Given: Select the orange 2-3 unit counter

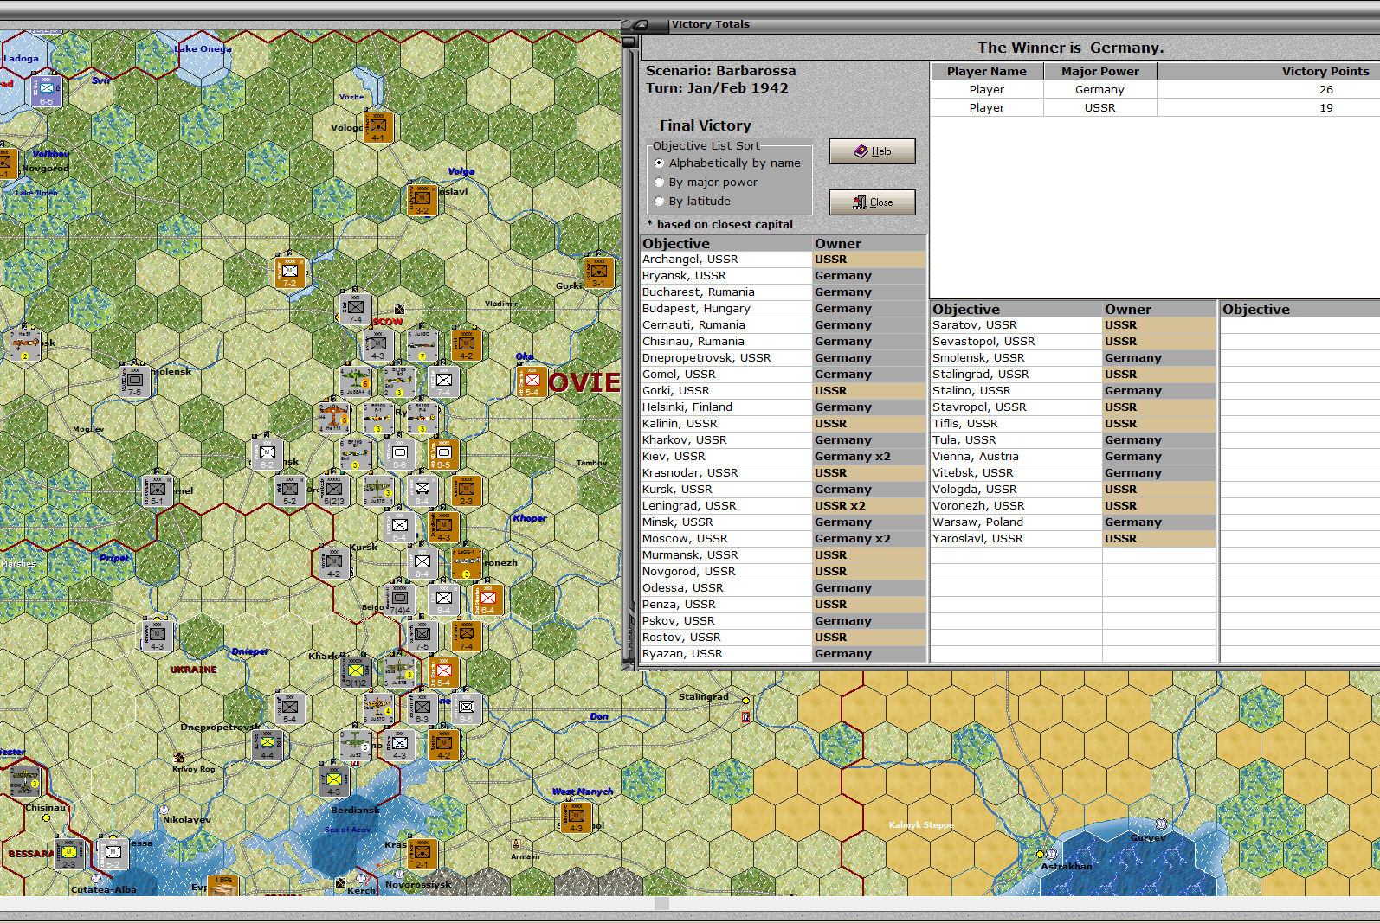Looking at the screenshot, I should pos(466,490).
